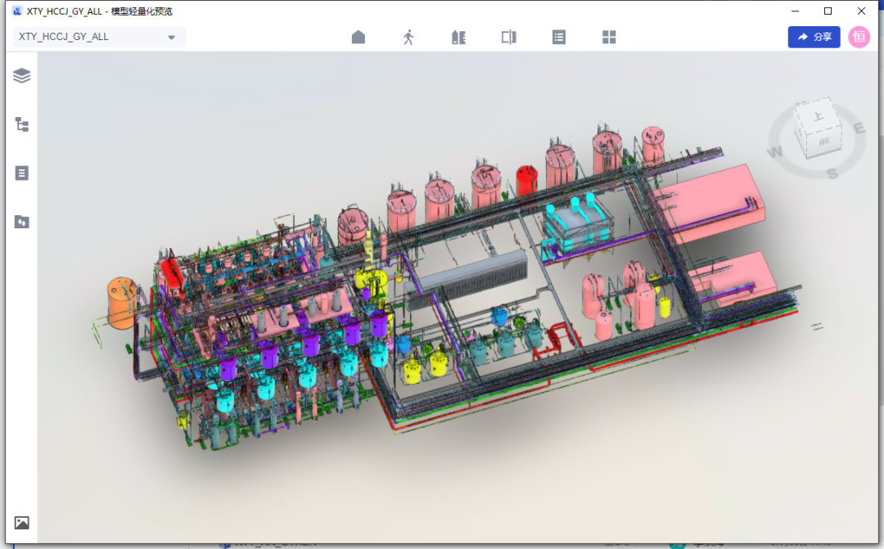
Task: Click the image snapshot icon at bottom-left
Action: point(22,523)
